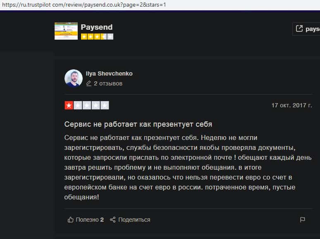Image resolution: width=320 pixels, height=239 pixels.
Task: Click the Paysend company name heading
Action: tap(96, 27)
